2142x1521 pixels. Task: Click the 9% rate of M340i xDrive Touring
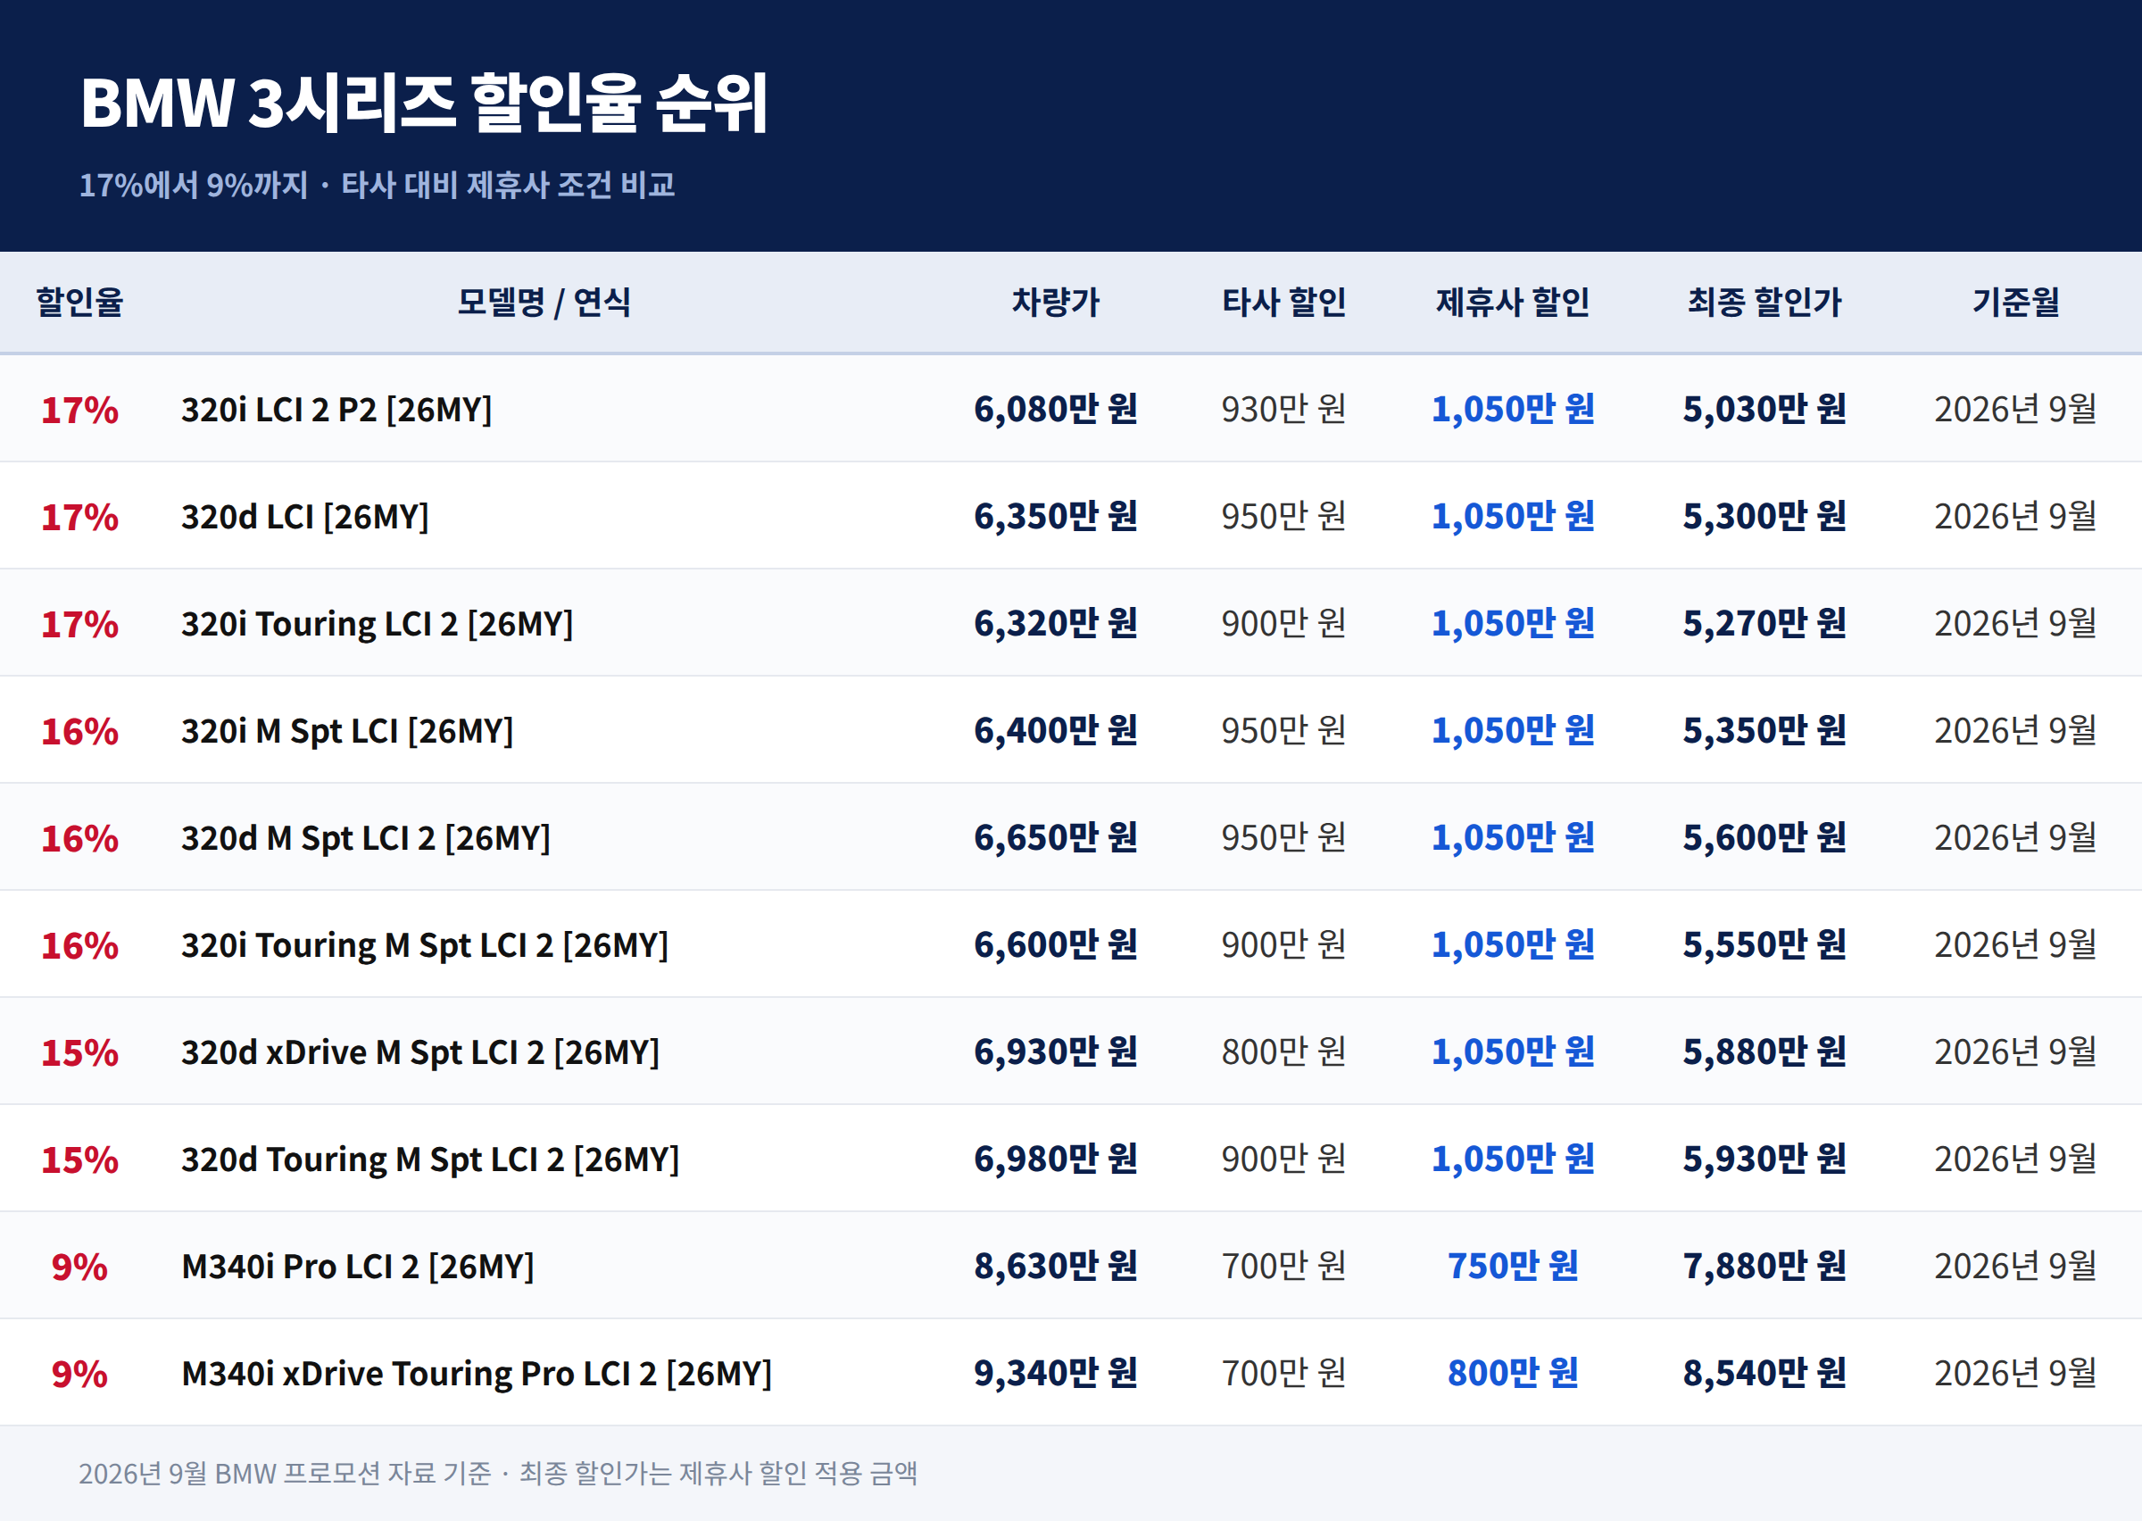pos(79,1374)
